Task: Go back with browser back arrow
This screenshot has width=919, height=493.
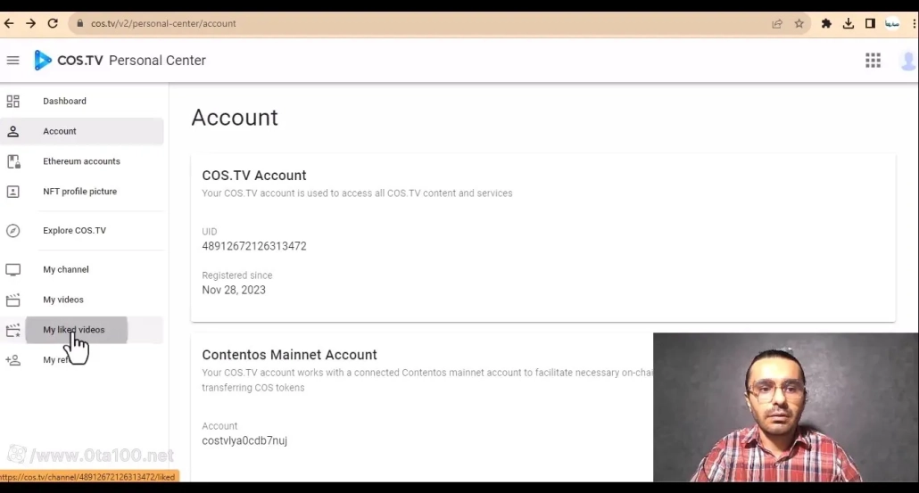Action: coord(10,24)
